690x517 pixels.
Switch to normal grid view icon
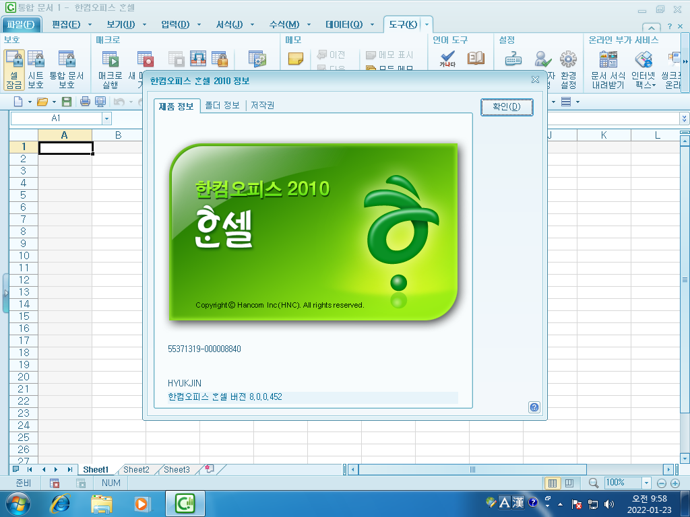pos(553,483)
